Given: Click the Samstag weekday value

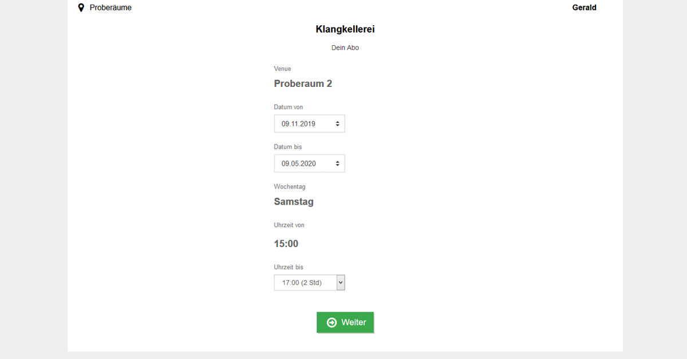Looking at the screenshot, I should [294, 202].
